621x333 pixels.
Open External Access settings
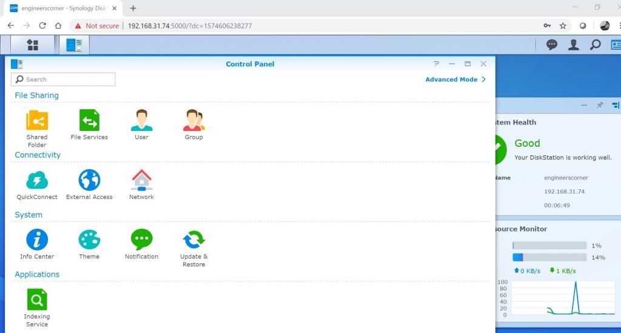pyautogui.click(x=89, y=184)
